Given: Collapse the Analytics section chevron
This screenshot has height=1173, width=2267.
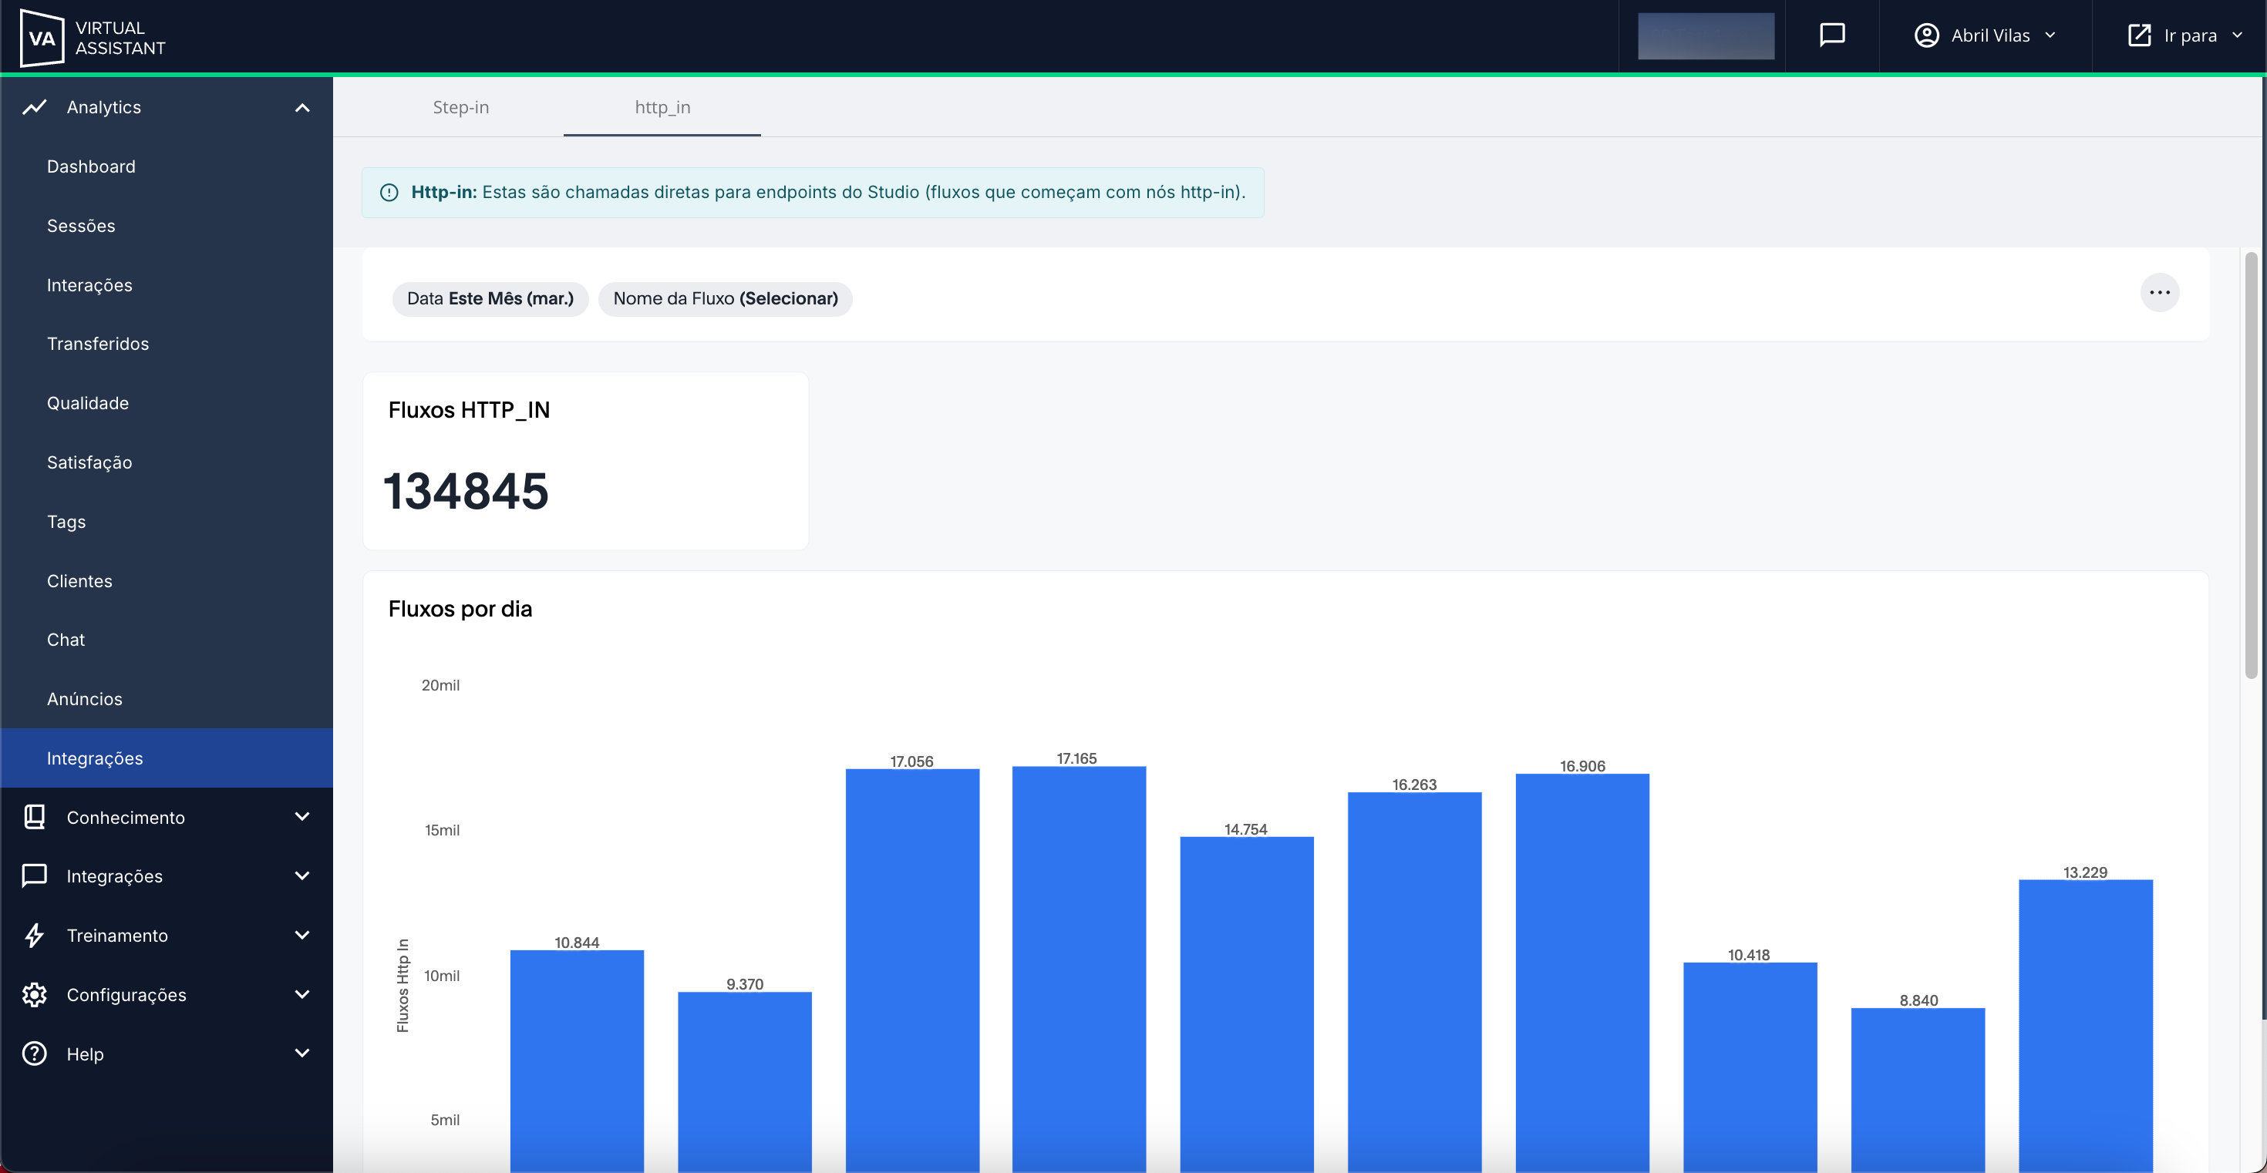Looking at the screenshot, I should [x=301, y=107].
